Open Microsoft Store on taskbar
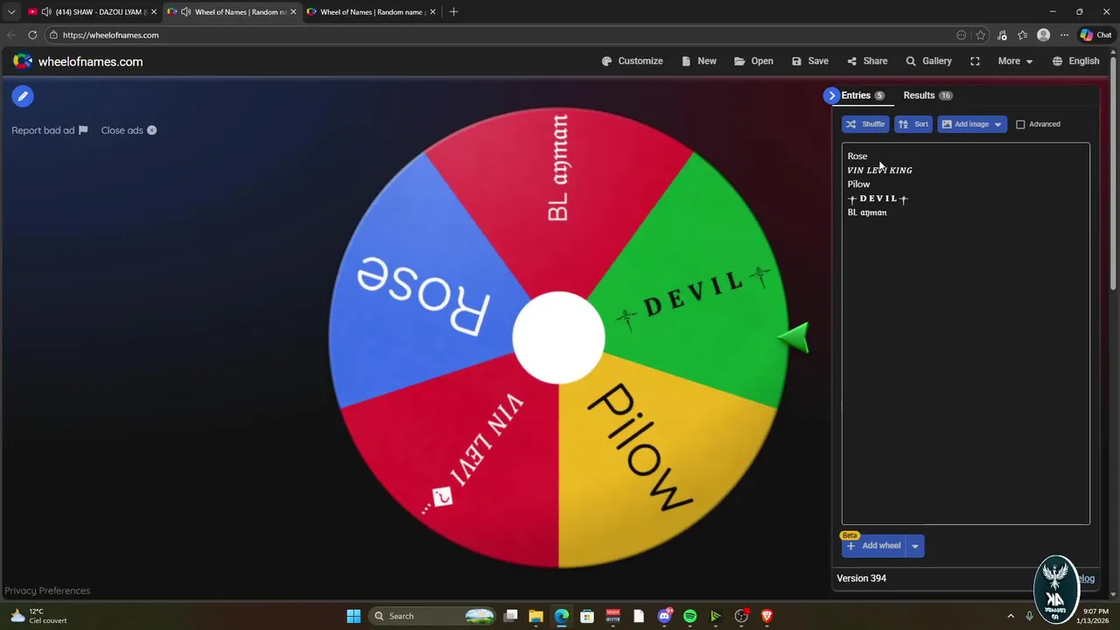This screenshot has height=630, width=1120. (x=587, y=616)
